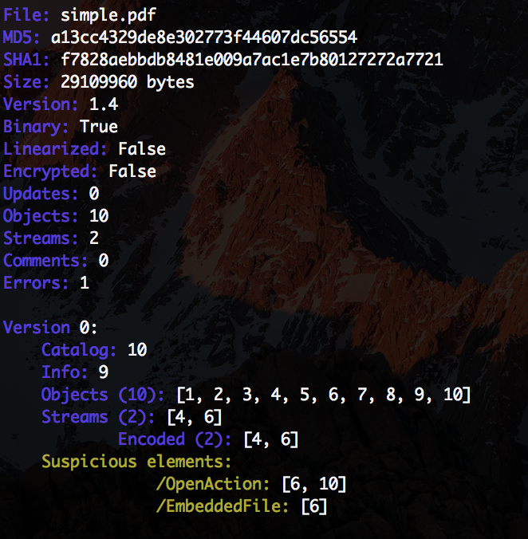Click the MD5 hash value
This screenshot has height=539, width=528.
[x=204, y=37]
